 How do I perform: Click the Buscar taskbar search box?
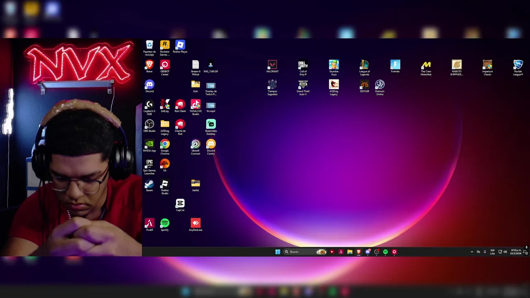tap(306, 252)
